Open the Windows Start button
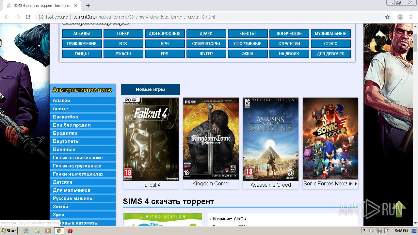 (9, 231)
